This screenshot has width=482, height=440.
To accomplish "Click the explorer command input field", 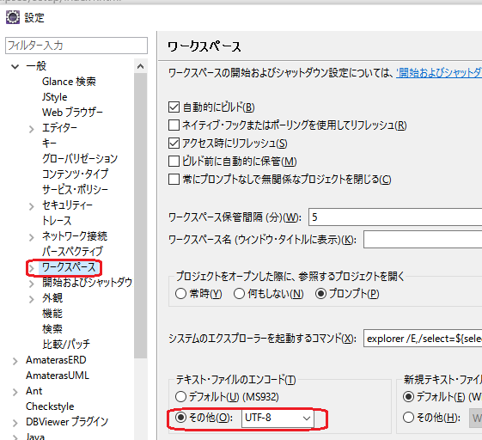I will click(423, 339).
